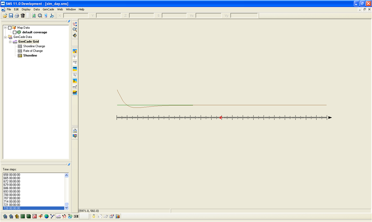Switch to the GIS module globe icon
This screenshot has height=222, width=372.
point(46,216)
